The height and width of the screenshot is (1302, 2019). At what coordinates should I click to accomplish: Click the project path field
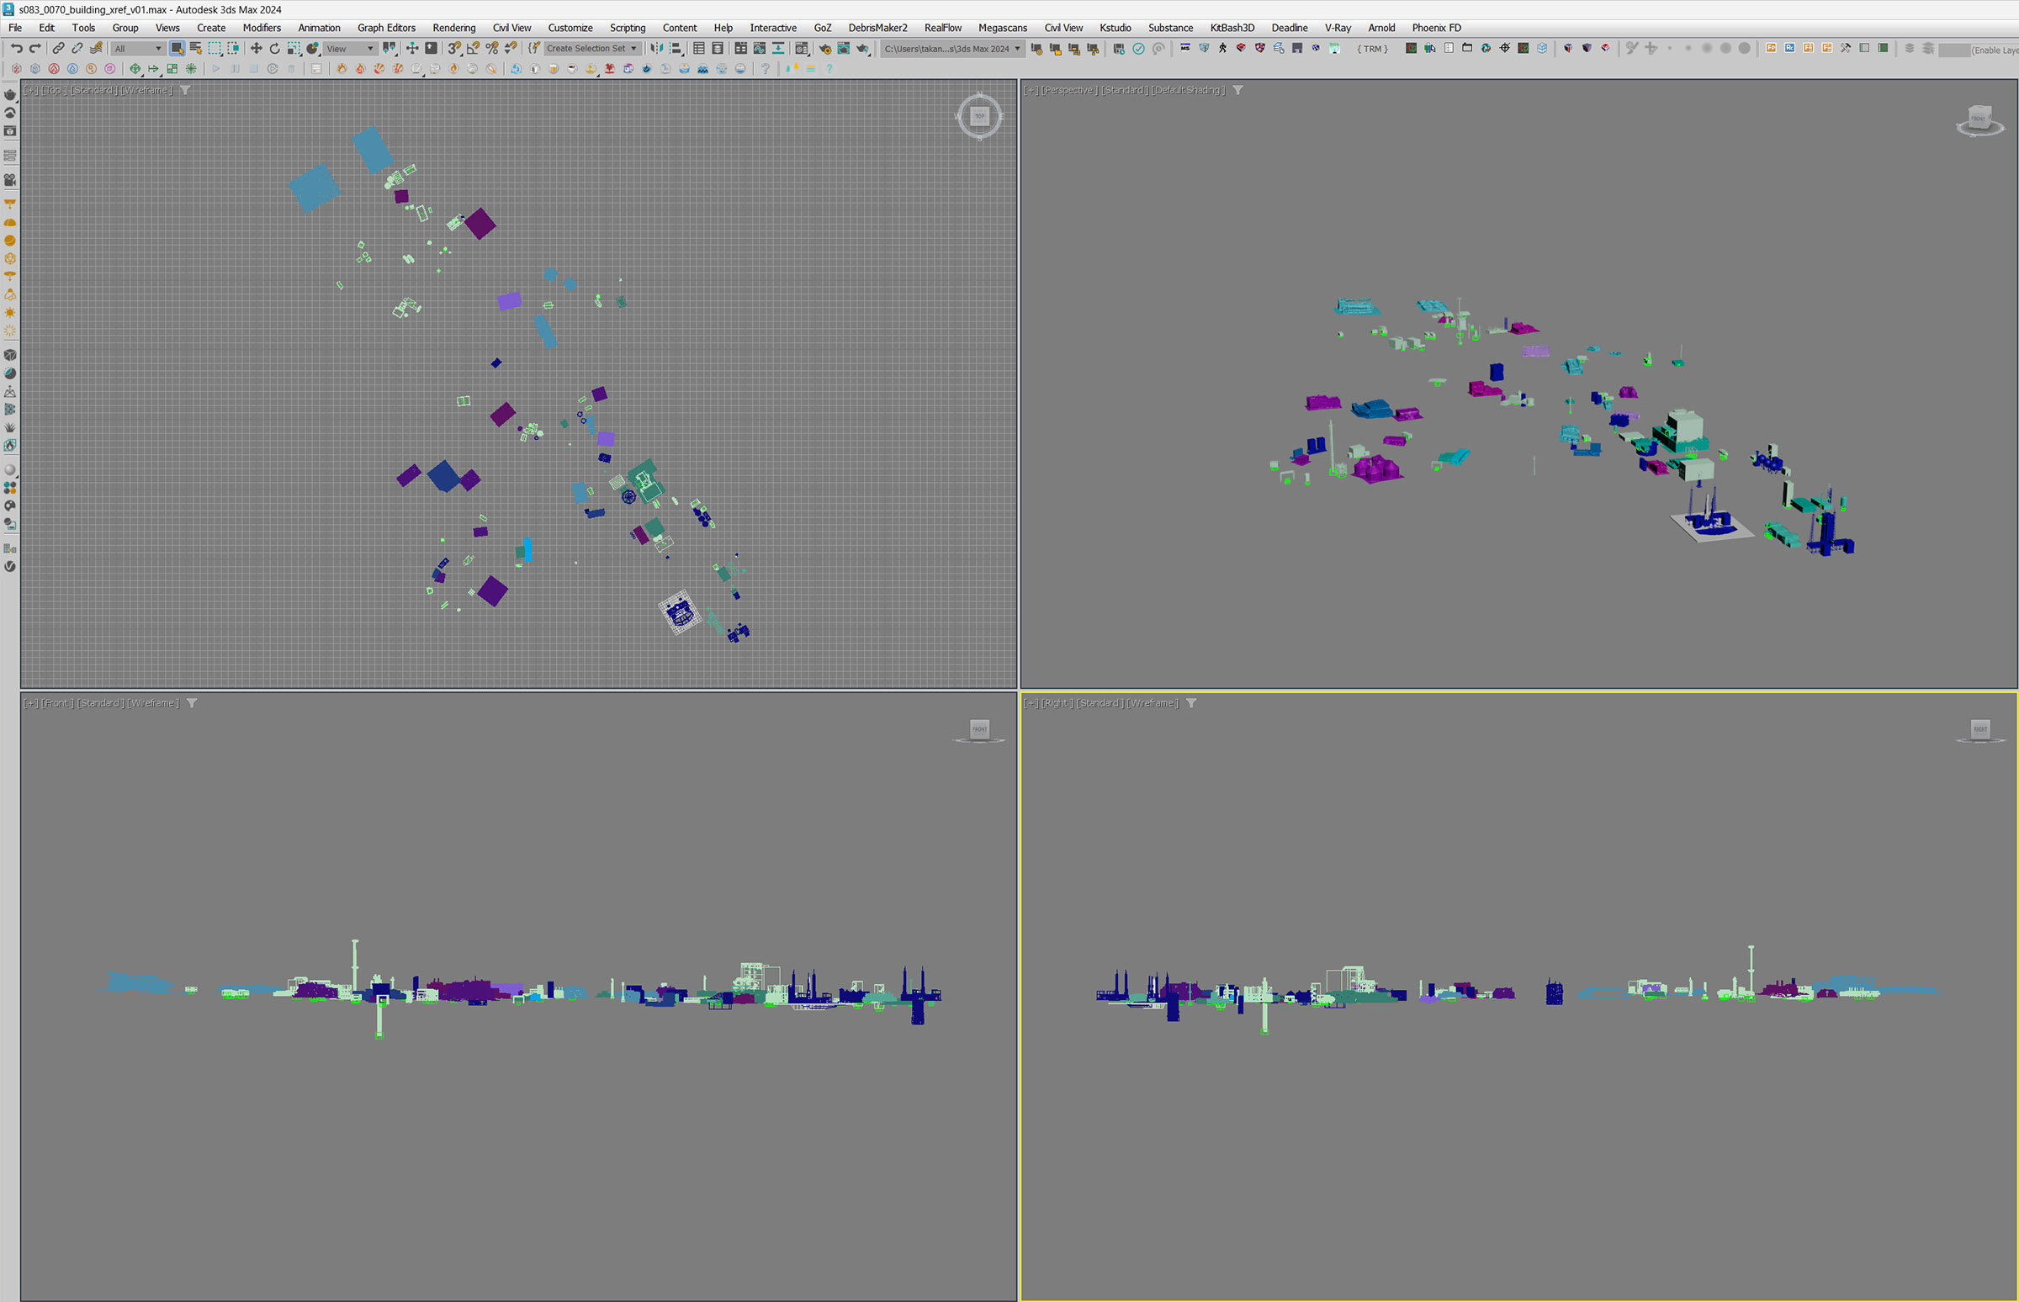point(946,49)
